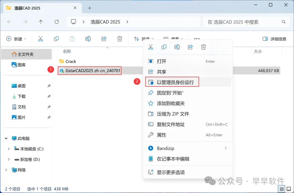Click the This PC monitor icon in the address bar
Screen dimensions: 294x193
tap(73, 22)
